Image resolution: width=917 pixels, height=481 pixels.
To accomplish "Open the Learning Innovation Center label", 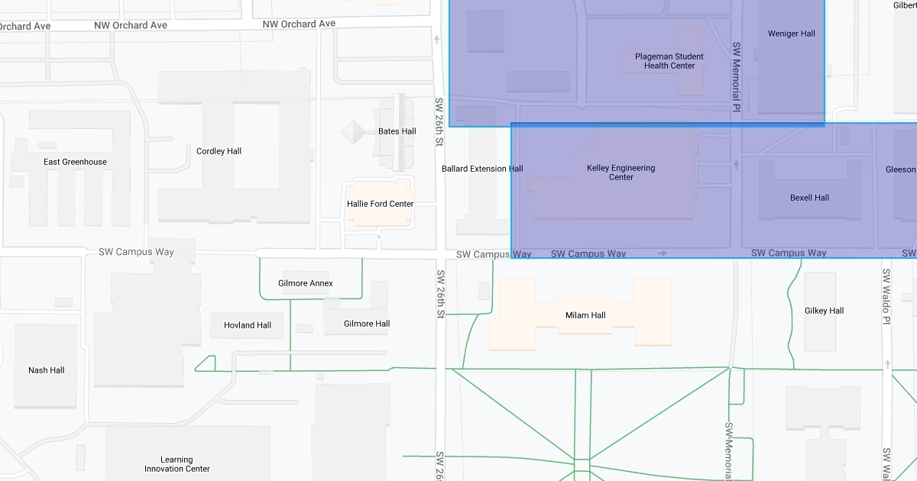I will (177, 464).
